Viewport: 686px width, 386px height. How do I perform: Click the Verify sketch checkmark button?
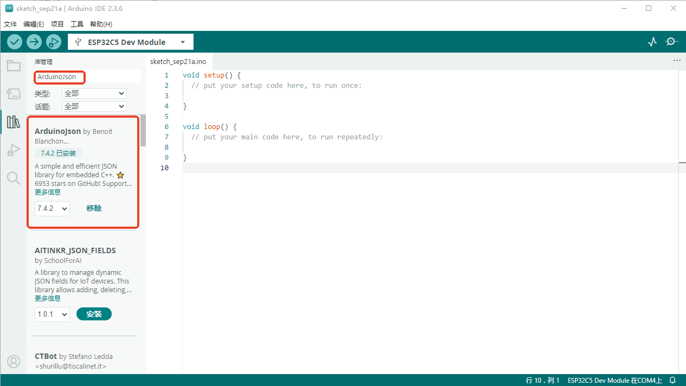[x=15, y=42]
